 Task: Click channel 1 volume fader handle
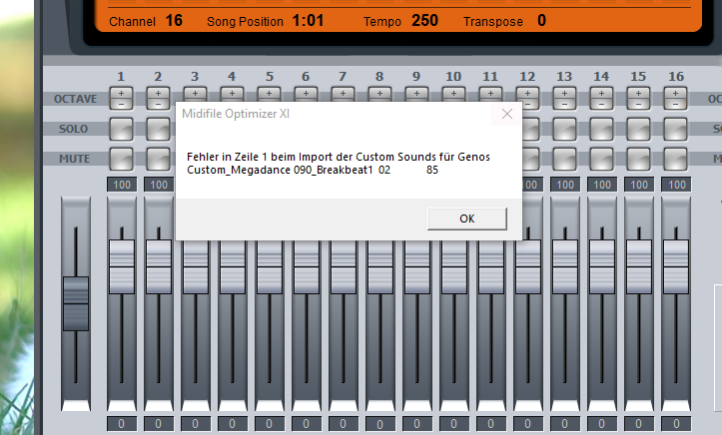(x=121, y=265)
